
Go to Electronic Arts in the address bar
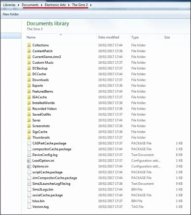(55, 5)
